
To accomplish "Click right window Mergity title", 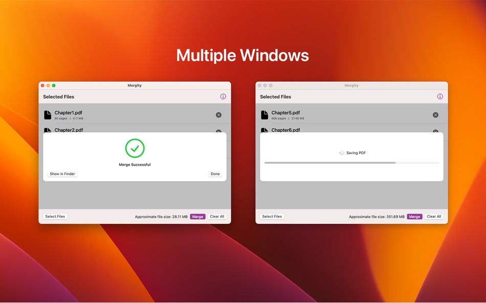I will point(351,85).
